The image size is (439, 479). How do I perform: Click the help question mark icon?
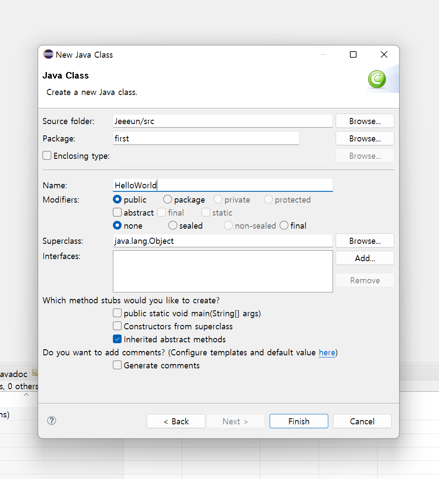[52, 421]
